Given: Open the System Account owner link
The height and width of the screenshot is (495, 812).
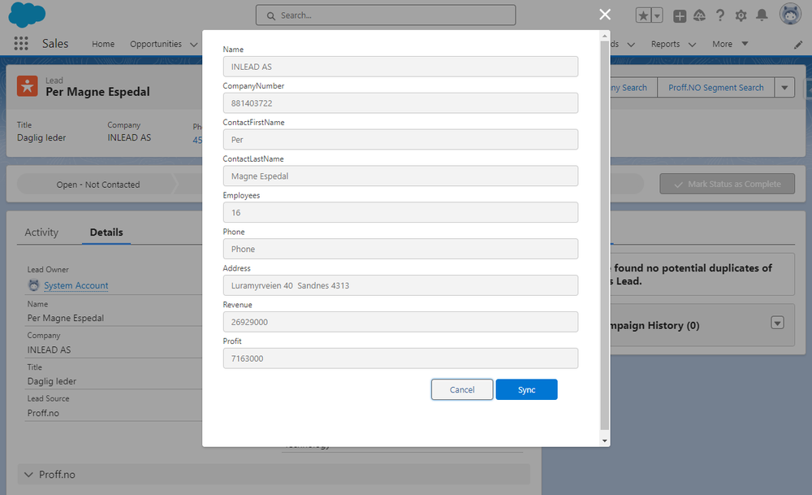Looking at the screenshot, I should tap(76, 285).
